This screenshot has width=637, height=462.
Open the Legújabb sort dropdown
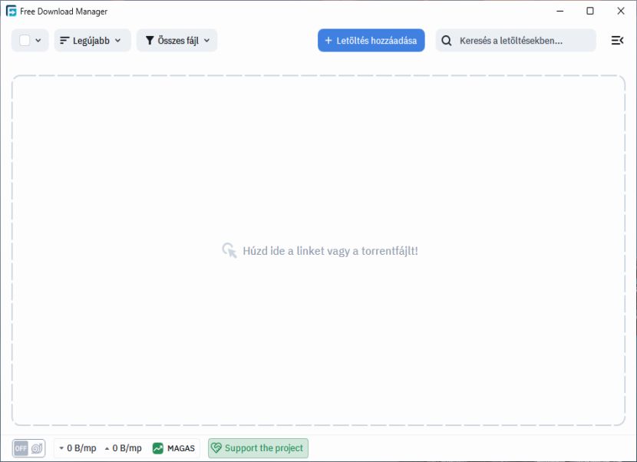[92, 40]
